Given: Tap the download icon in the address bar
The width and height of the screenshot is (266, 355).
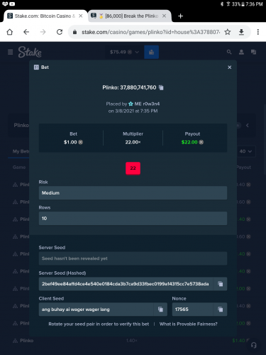Looking at the screenshot, I should [241, 32].
